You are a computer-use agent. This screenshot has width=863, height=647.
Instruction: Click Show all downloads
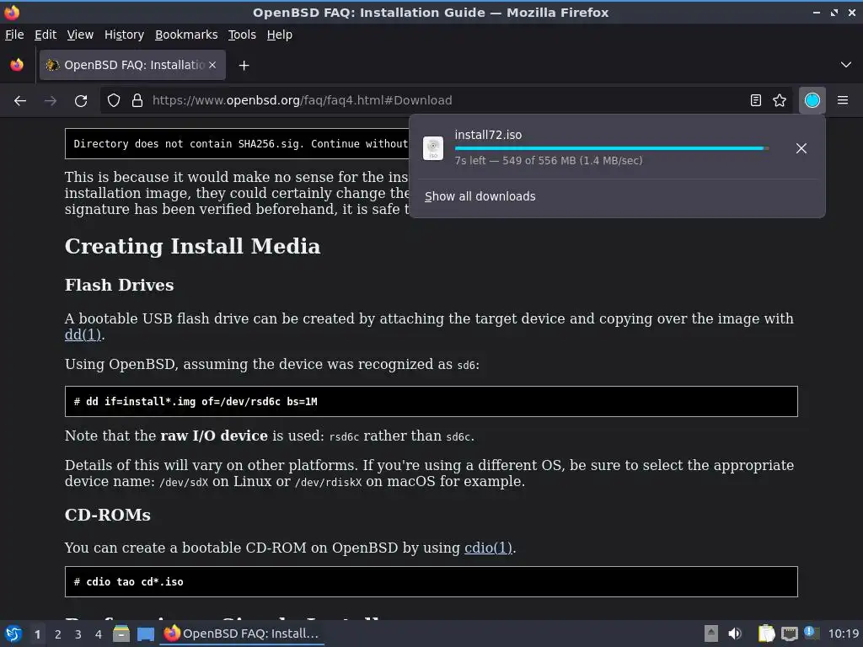pos(480,196)
